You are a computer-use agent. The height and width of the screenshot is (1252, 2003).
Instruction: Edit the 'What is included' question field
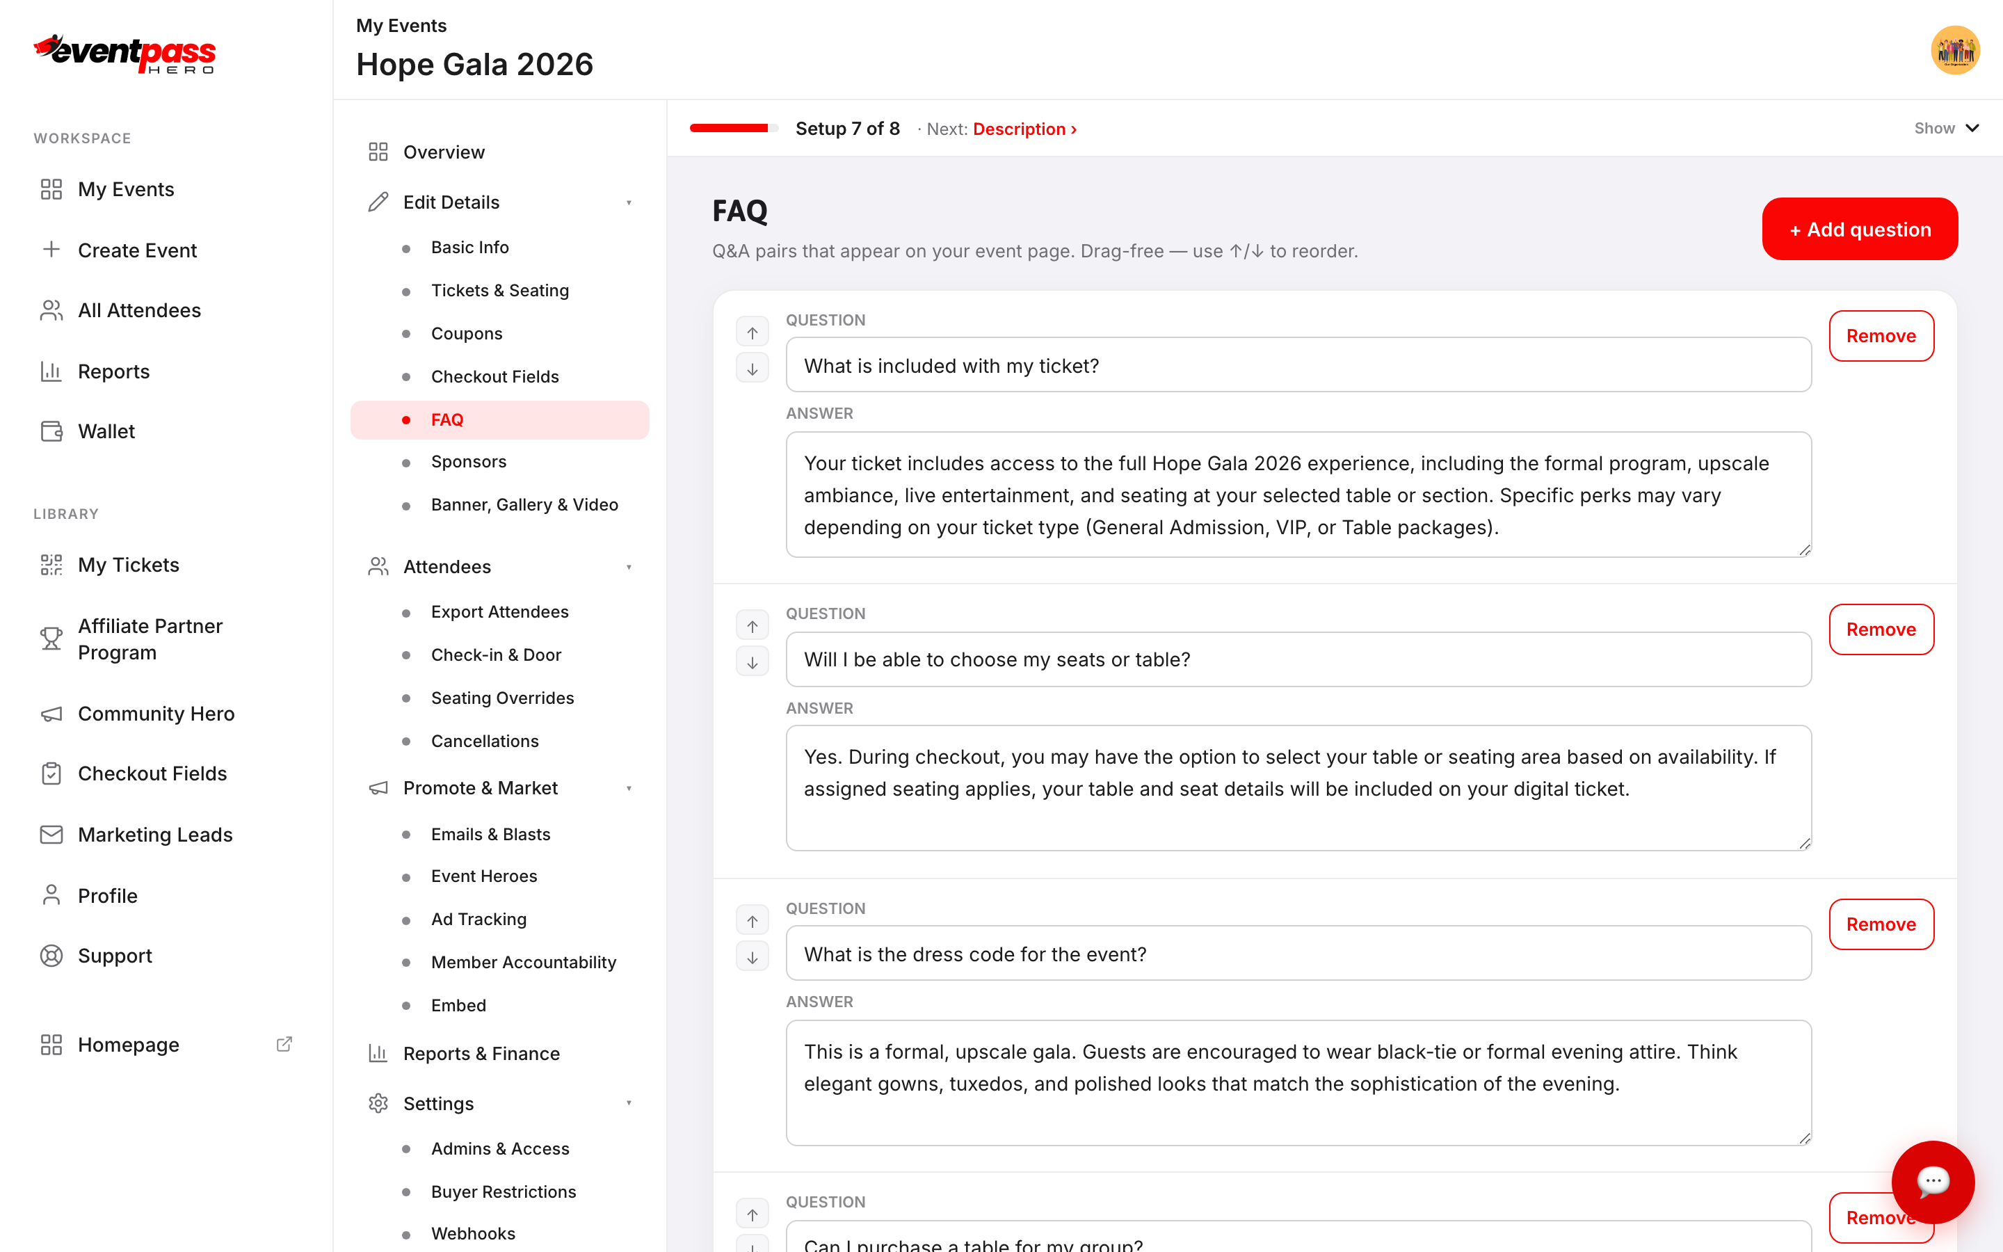[1298, 365]
